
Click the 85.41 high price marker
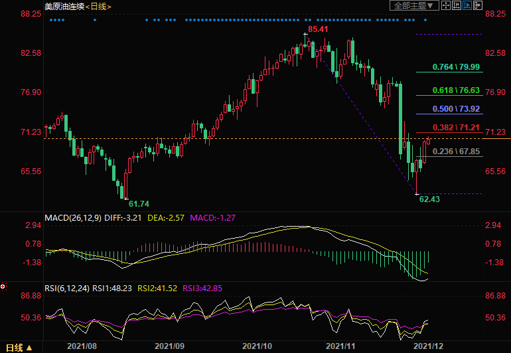(318, 30)
